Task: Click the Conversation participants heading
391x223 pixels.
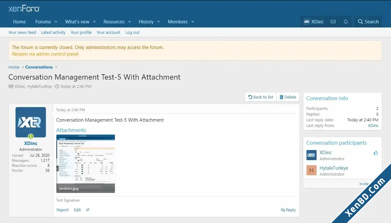Action: (x=337, y=143)
